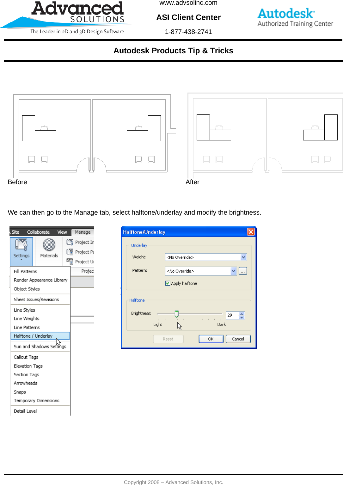343x485 pixels.
Task: Click the Reset button
Action: pyautogui.click(x=168, y=339)
